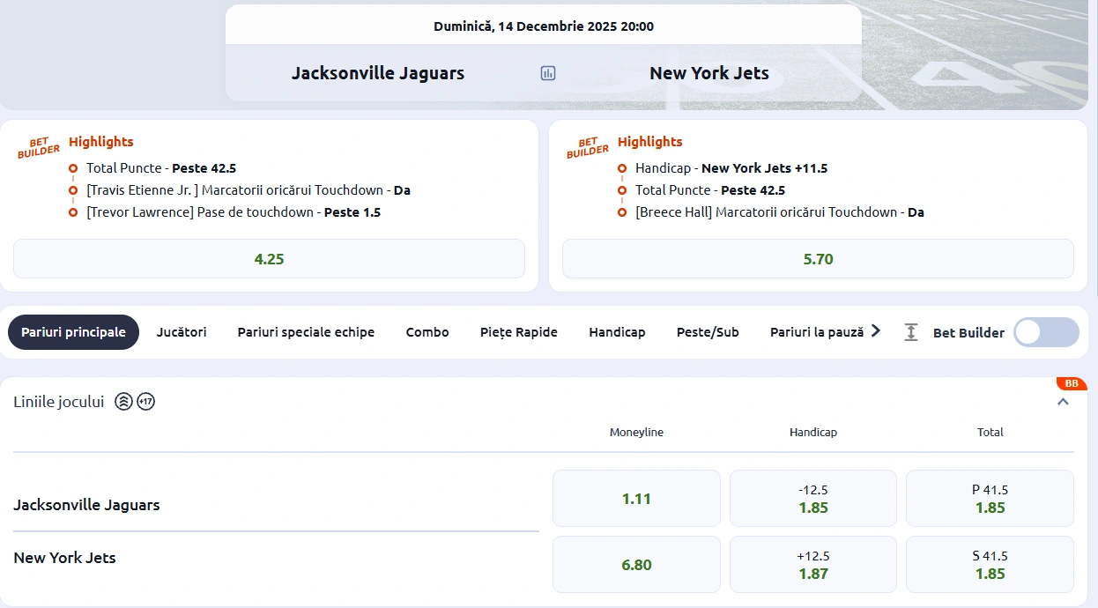
Task: Select the Handicap tab
Action: click(617, 332)
